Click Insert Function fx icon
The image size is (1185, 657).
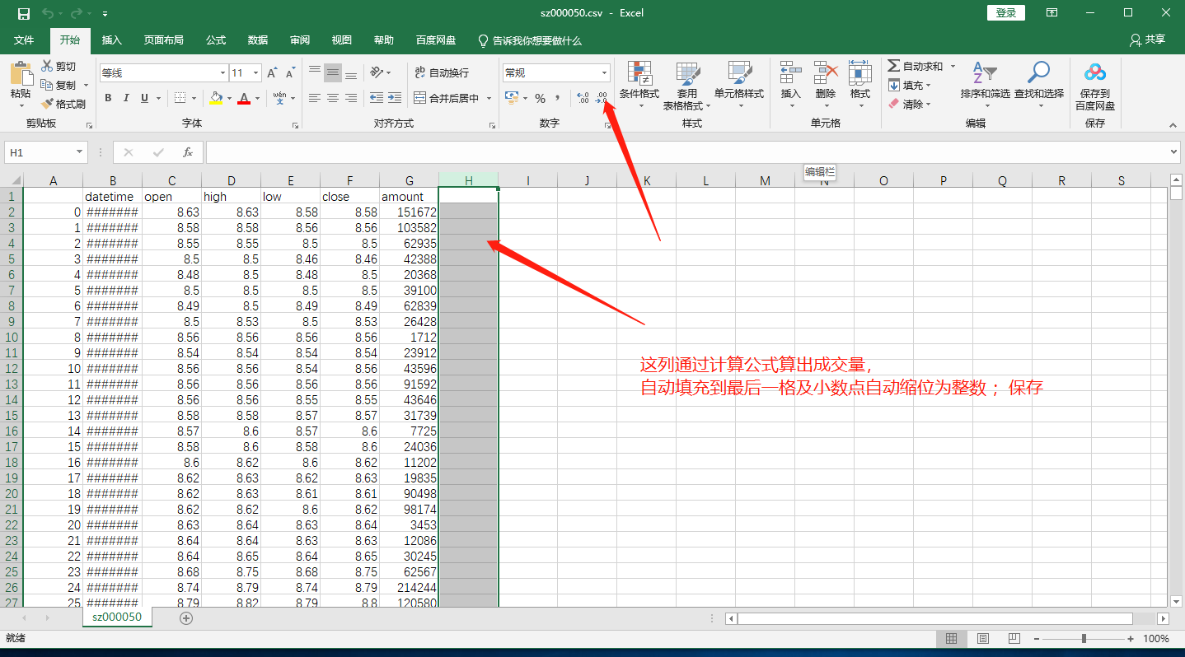(x=188, y=152)
